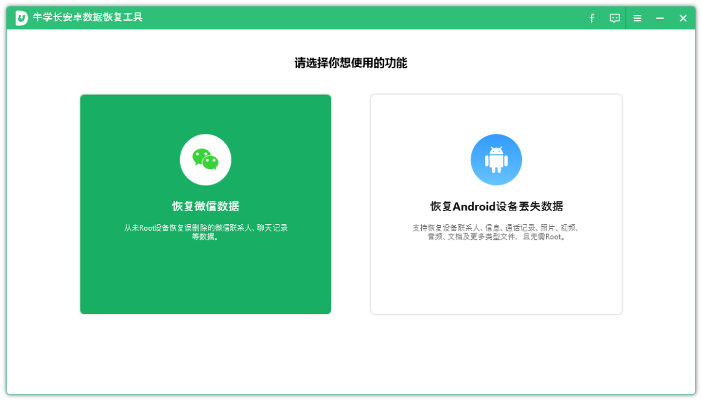Viewport: 702px width, 401px height.
Task: Open the feedback chat icon
Action: (615, 18)
